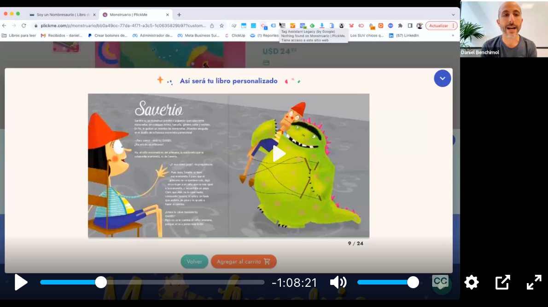
Task: Enter fullscreen with the expand arrows icon
Action: click(x=534, y=282)
